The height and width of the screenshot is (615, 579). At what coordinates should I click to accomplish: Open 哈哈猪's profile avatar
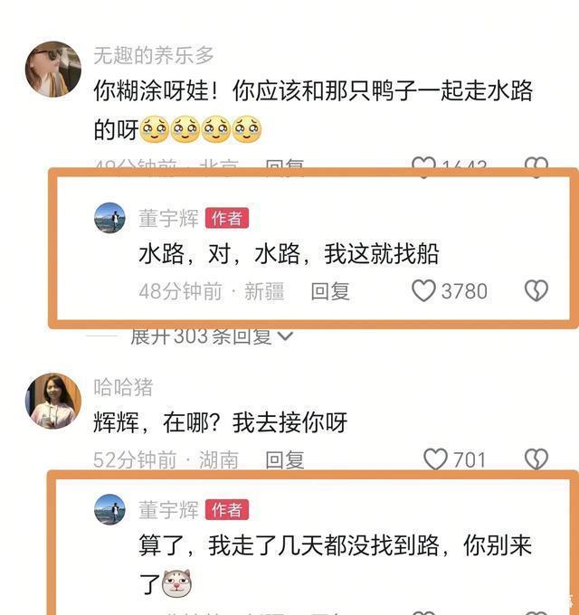click(53, 401)
